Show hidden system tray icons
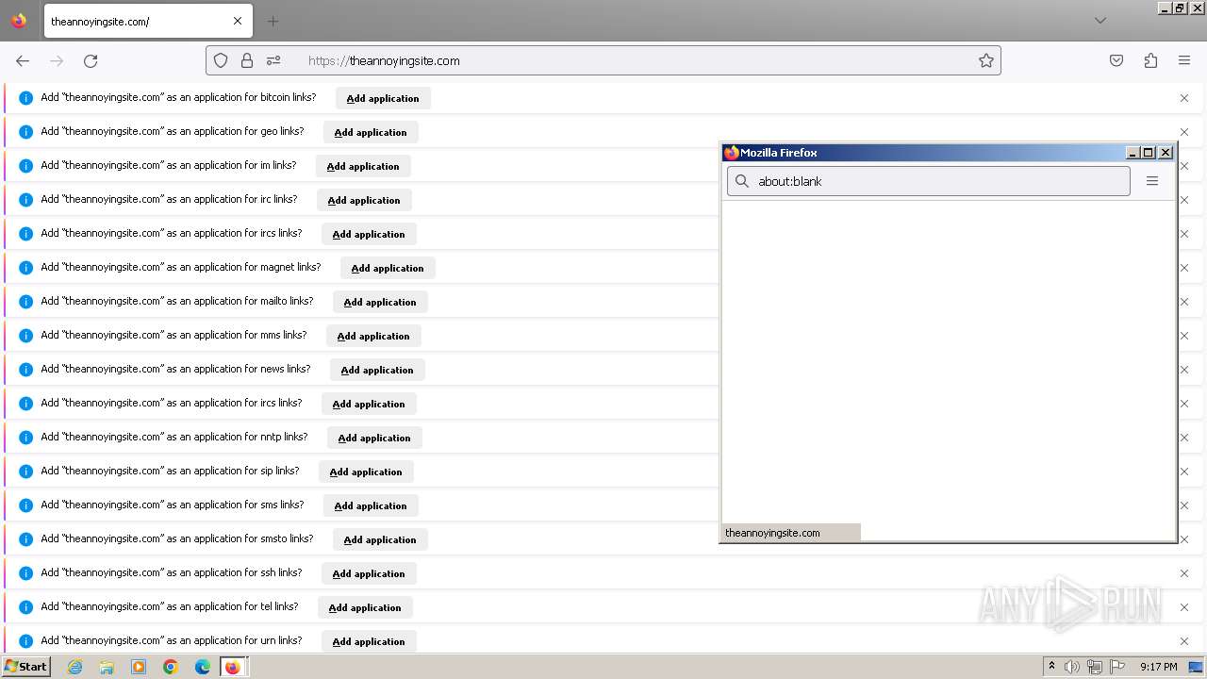Image resolution: width=1207 pixels, height=679 pixels. coord(1051,667)
